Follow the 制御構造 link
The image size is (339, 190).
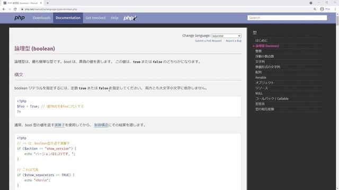(101, 125)
